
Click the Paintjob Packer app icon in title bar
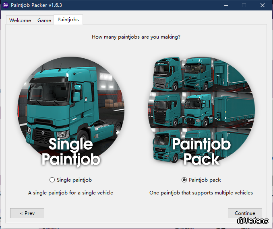click(6, 5)
